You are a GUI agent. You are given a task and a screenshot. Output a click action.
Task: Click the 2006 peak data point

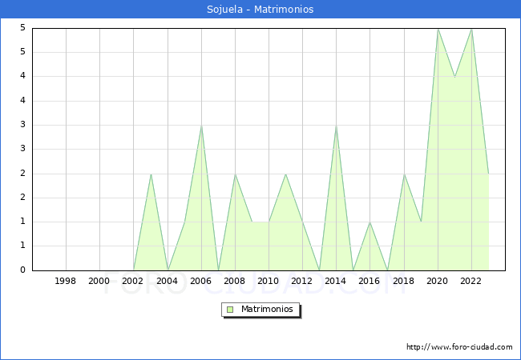point(201,125)
